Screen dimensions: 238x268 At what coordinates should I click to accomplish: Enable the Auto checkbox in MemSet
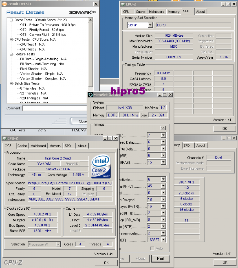(152, 248)
